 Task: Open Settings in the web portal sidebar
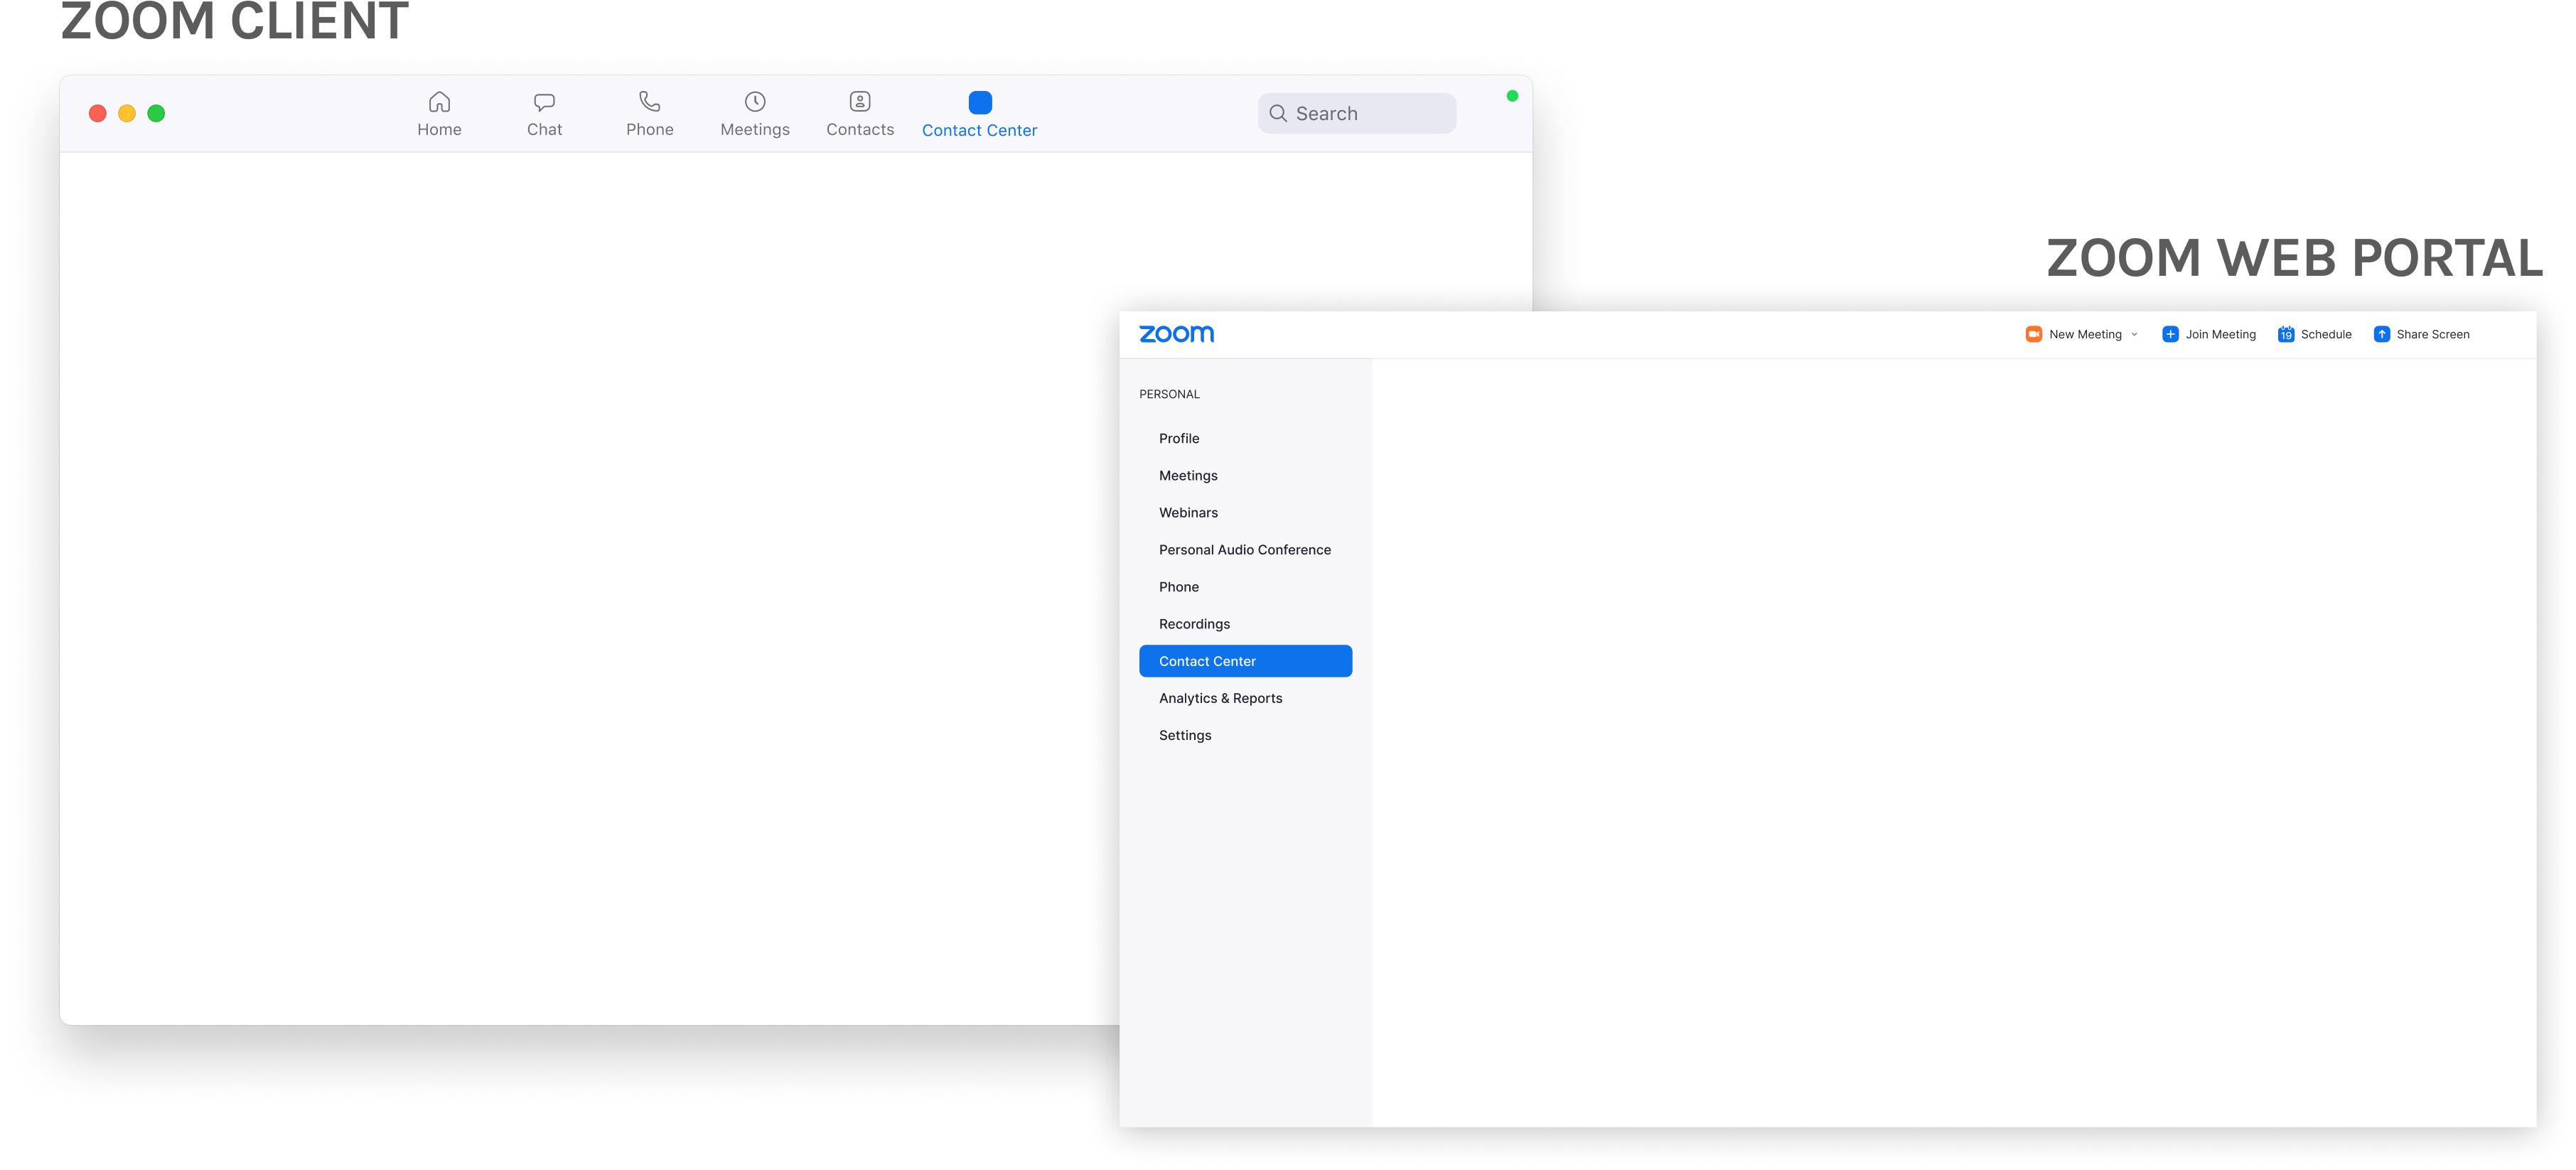coord(1185,735)
